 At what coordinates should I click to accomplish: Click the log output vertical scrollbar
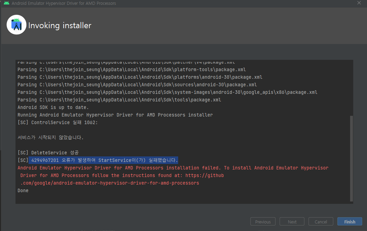tap(351, 158)
